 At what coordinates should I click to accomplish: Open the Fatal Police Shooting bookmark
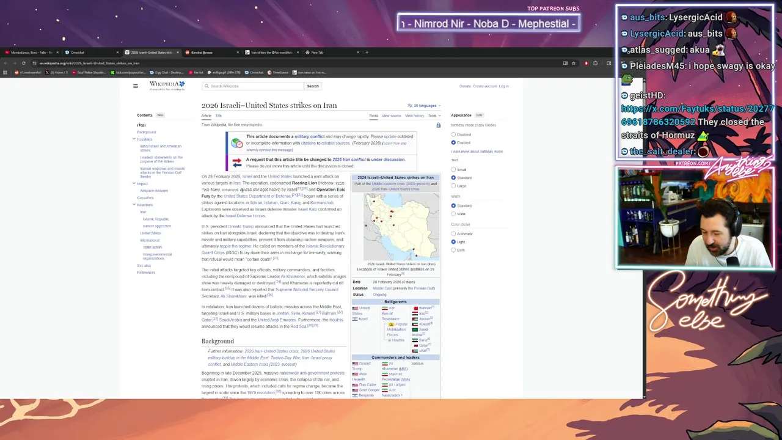[x=90, y=73]
